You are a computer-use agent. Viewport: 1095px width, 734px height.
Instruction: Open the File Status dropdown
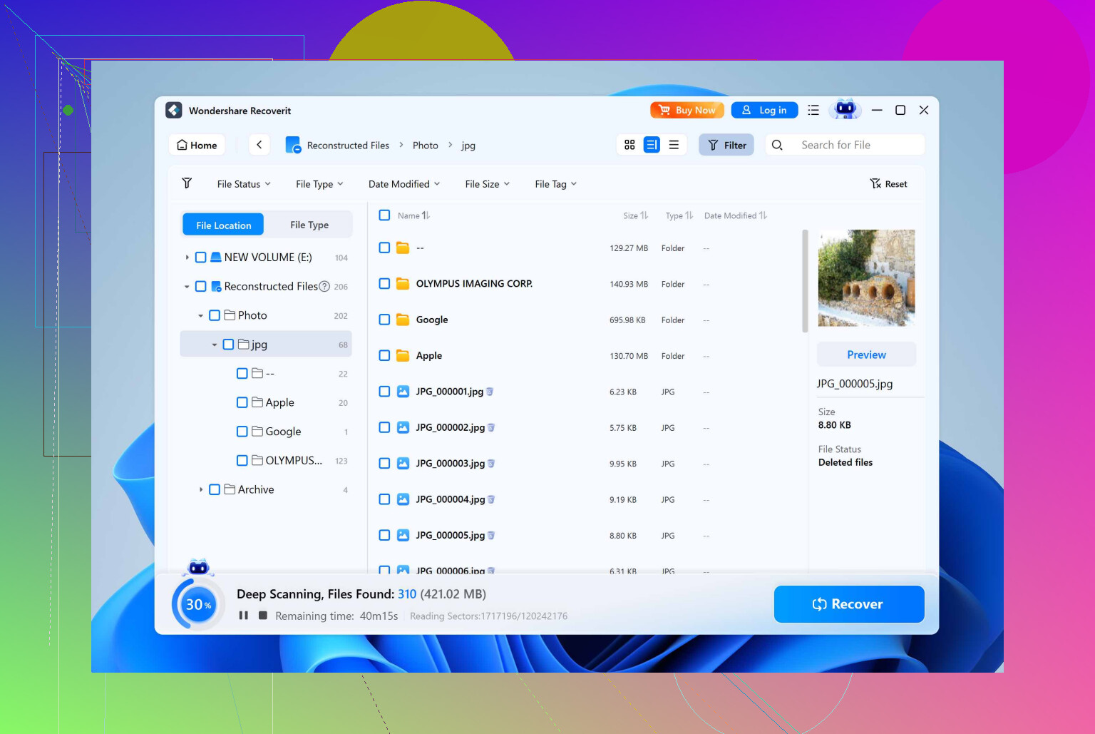pyautogui.click(x=244, y=184)
